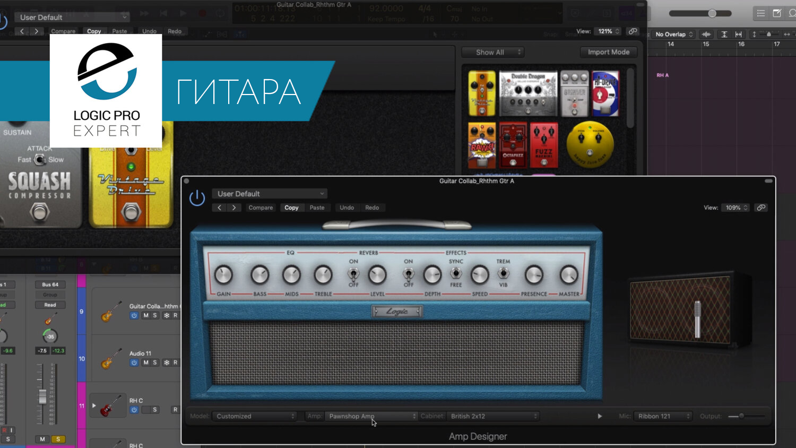Select the Fuzz Machine pedal thumbnail

(544, 145)
